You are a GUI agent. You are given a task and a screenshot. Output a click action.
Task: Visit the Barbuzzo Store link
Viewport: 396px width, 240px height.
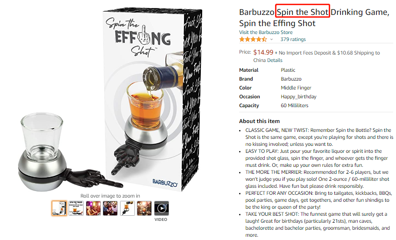coord(266,32)
